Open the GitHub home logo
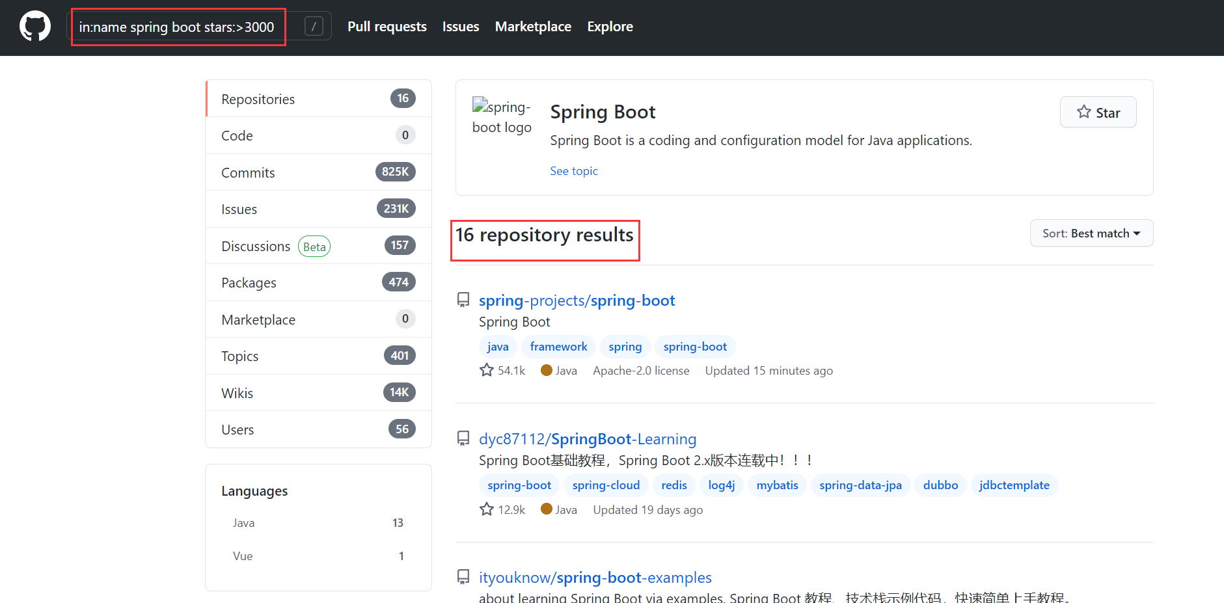This screenshot has height=603, width=1224. click(35, 27)
